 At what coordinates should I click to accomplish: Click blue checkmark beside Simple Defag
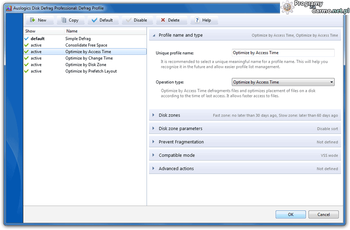point(27,39)
